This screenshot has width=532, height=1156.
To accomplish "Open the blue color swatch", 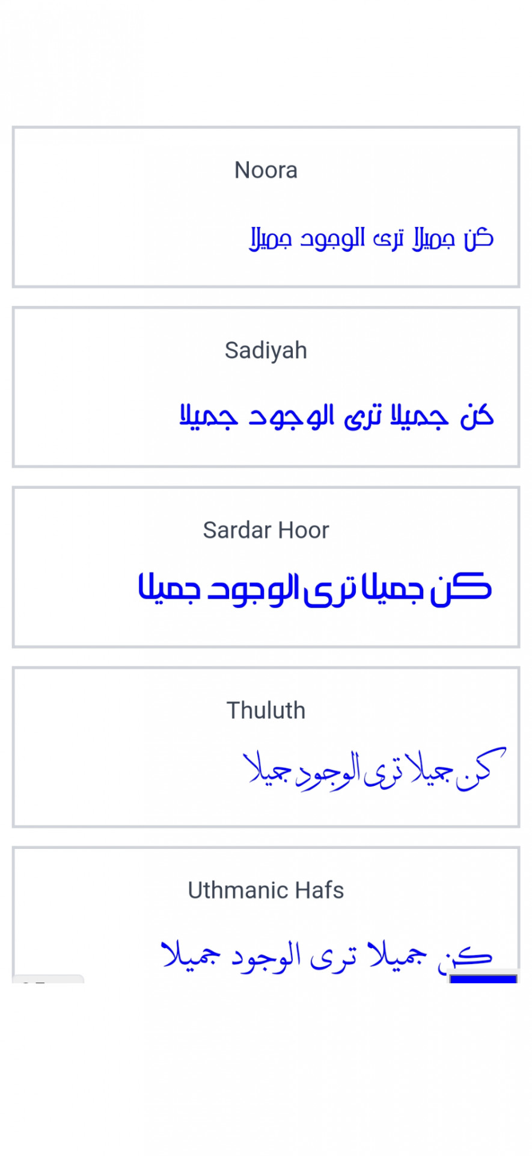I will (x=483, y=978).
